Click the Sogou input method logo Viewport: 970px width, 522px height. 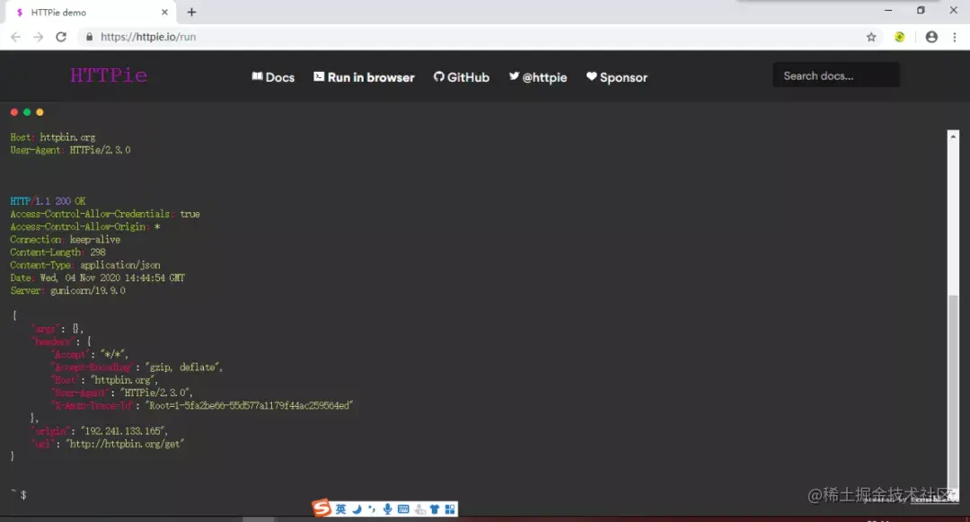321,509
